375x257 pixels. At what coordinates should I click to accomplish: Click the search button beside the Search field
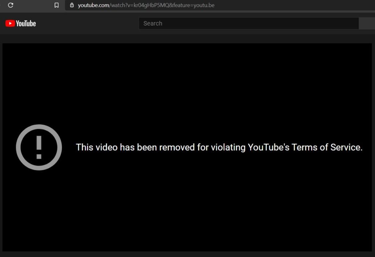point(367,23)
